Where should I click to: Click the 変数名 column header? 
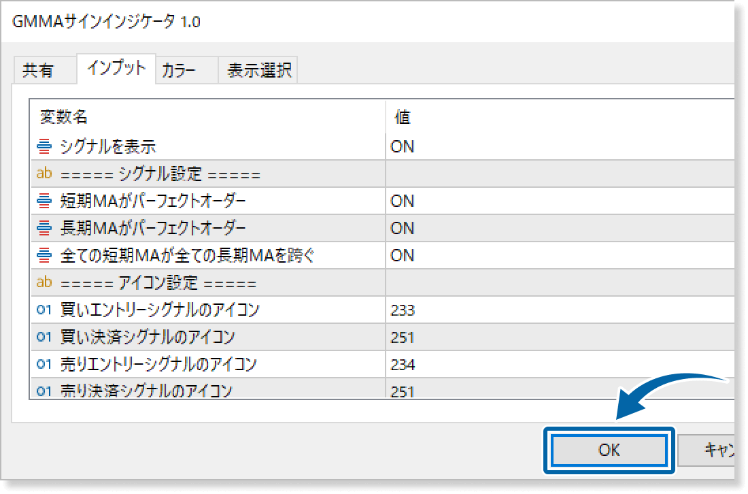[x=64, y=117]
